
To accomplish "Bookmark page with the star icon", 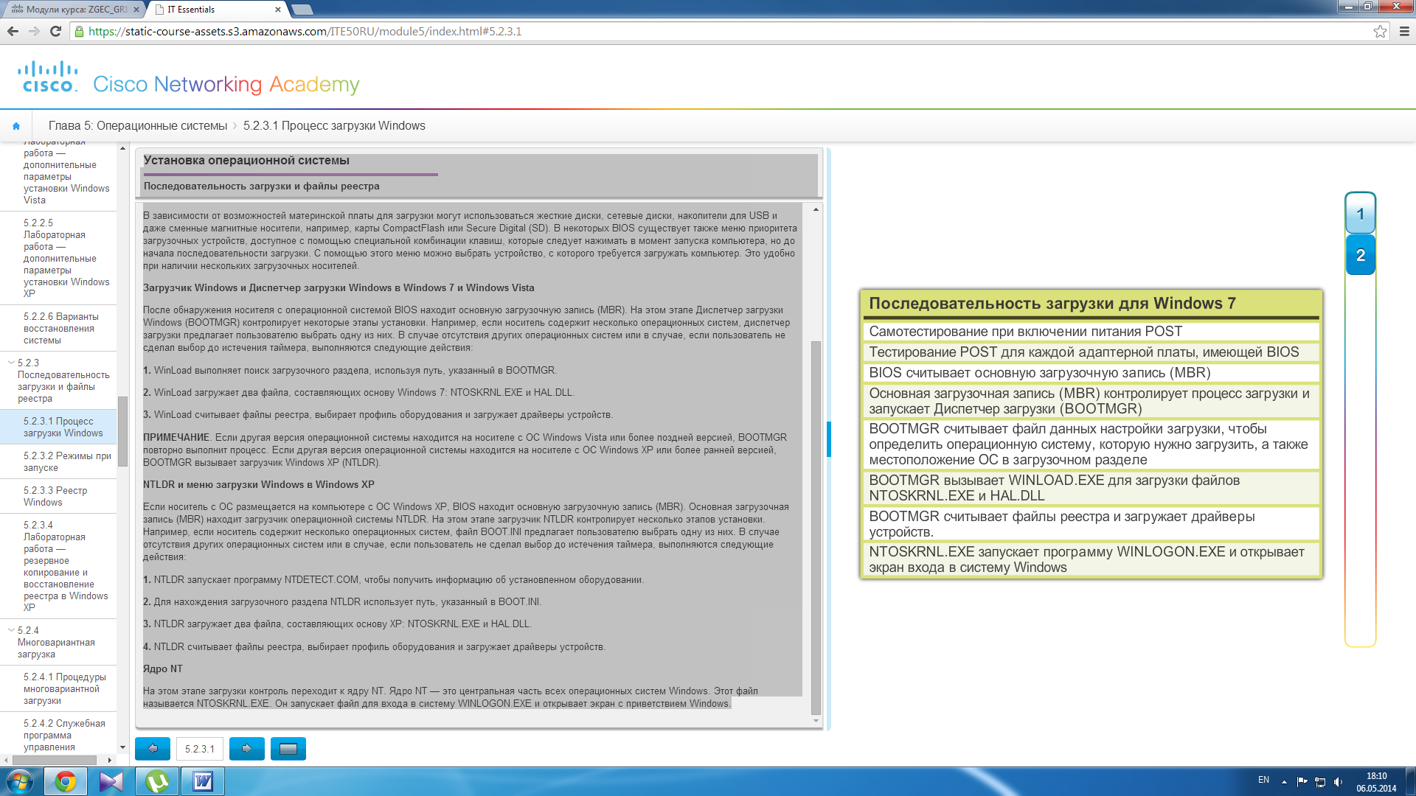I will click(x=1380, y=31).
